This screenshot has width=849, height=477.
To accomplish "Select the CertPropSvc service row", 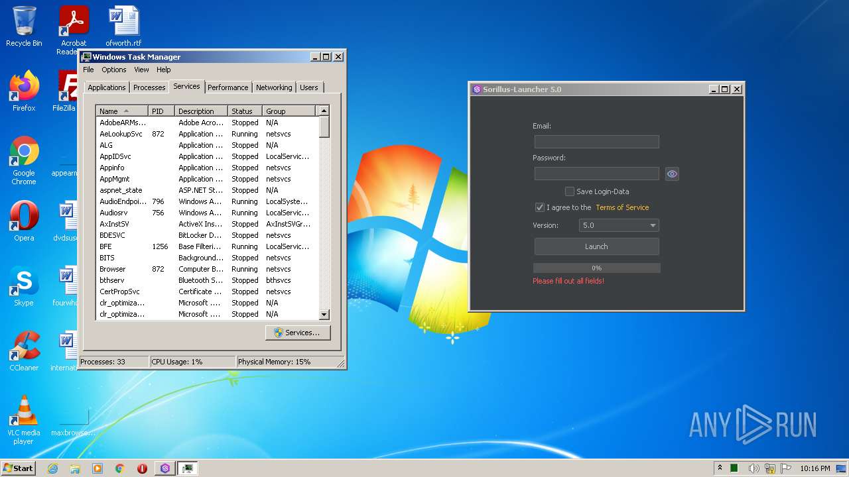I will tap(207, 291).
